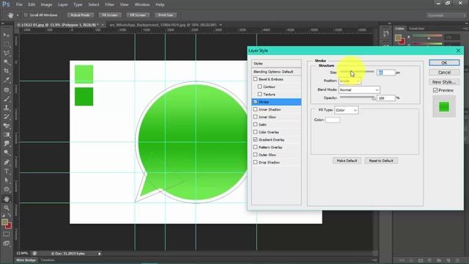Enable the Color Overlay style

click(255, 132)
